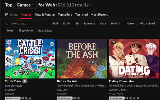Open the Games category dropdown

point(25,5)
